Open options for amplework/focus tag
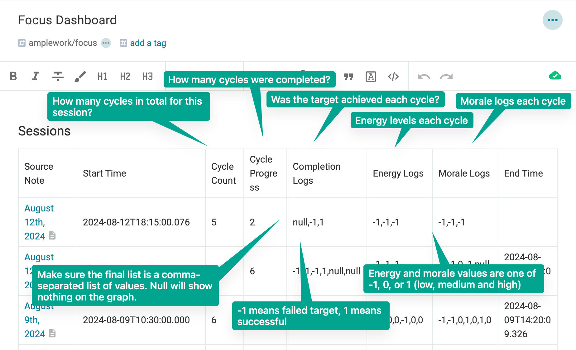Viewport: 576px width, 350px height. [x=106, y=43]
